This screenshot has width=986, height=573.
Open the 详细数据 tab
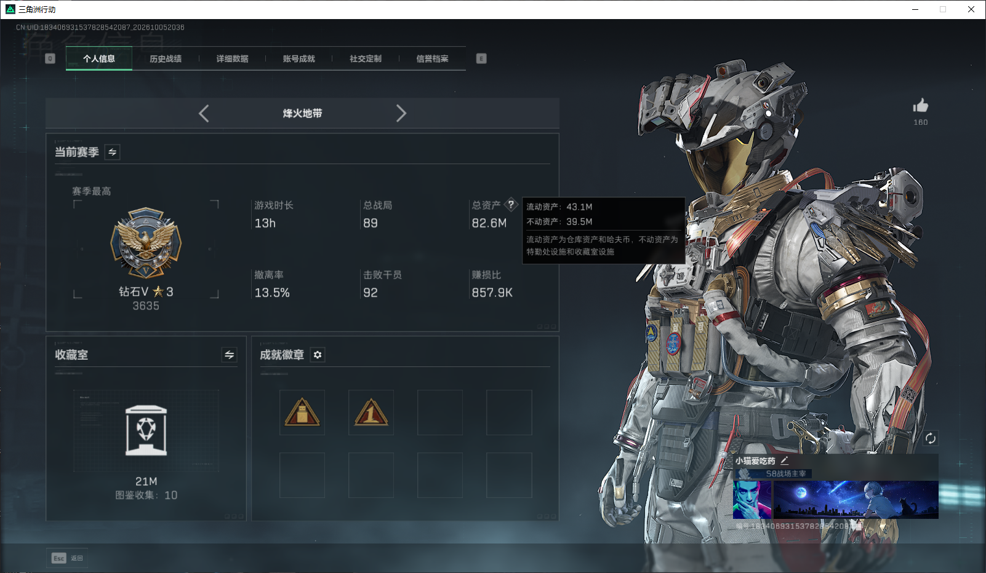coord(232,58)
